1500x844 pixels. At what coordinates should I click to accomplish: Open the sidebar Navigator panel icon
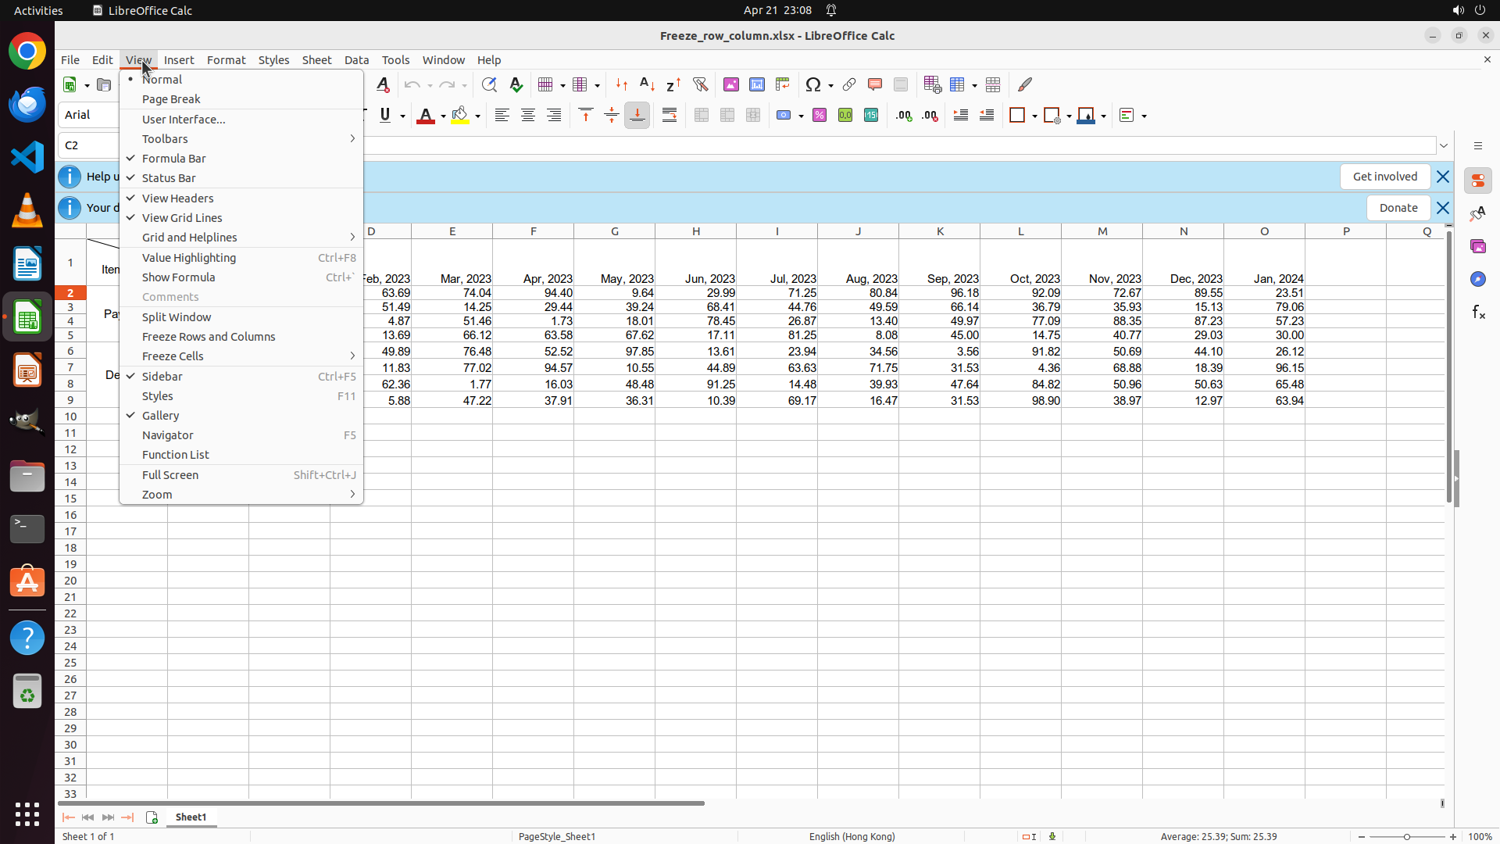coord(1478,280)
